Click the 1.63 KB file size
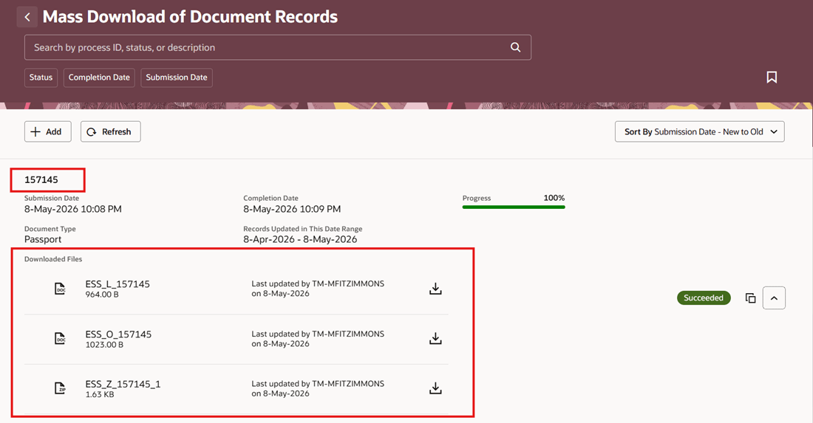The image size is (813, 423). 100,394
